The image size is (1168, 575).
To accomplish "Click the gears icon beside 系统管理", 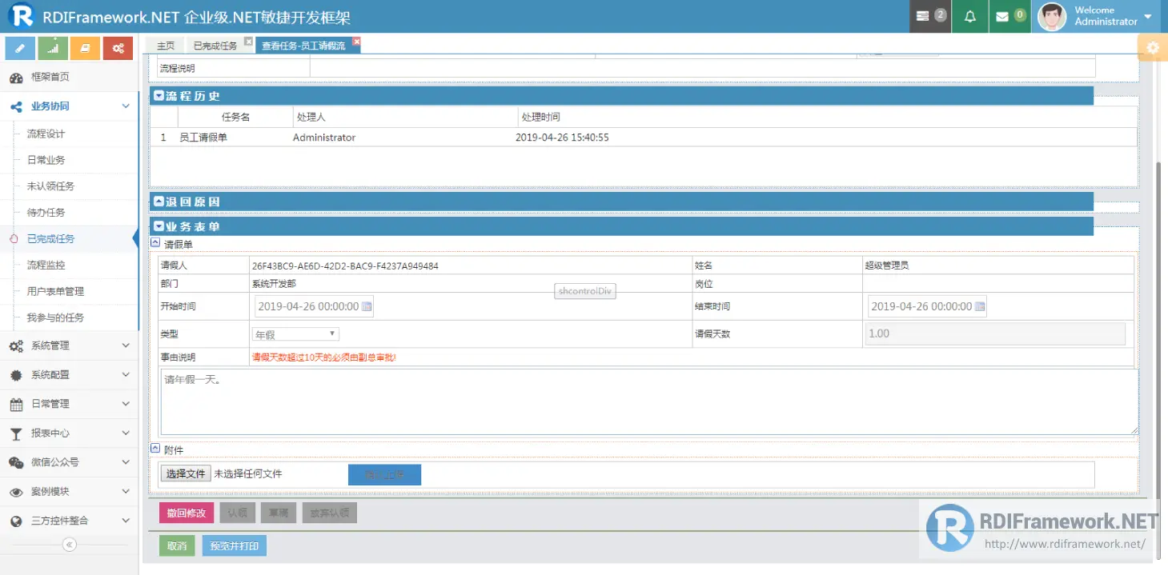I will click(x=16, y=346).
